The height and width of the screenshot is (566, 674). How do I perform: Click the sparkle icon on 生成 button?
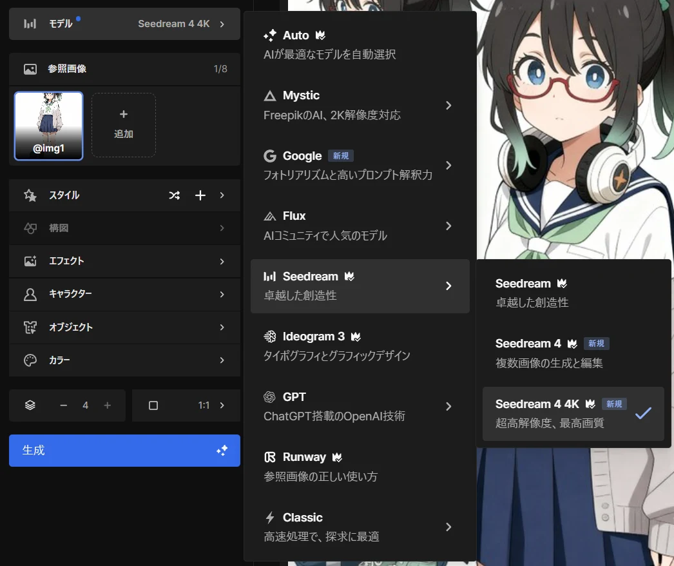(x=222, y=451)
